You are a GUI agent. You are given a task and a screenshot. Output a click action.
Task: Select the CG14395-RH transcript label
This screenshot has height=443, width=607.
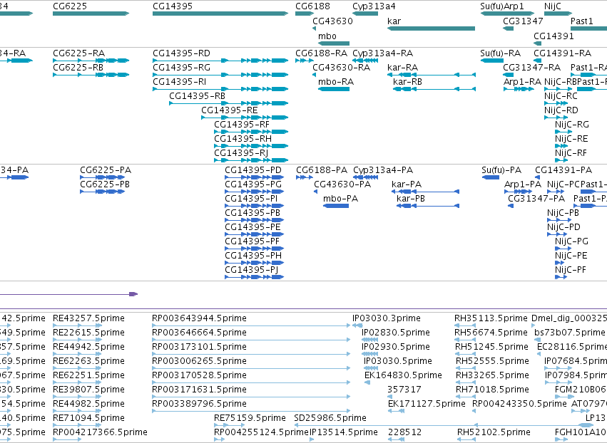[243, 139]
